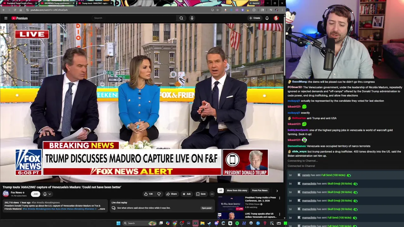The height and width of the screenshot is (227, 404).
Task: Save the video to a playlist
Action: [x=201, y=194]
